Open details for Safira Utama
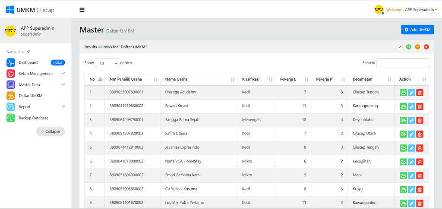The image size is (442, 209). click(404, 134)
